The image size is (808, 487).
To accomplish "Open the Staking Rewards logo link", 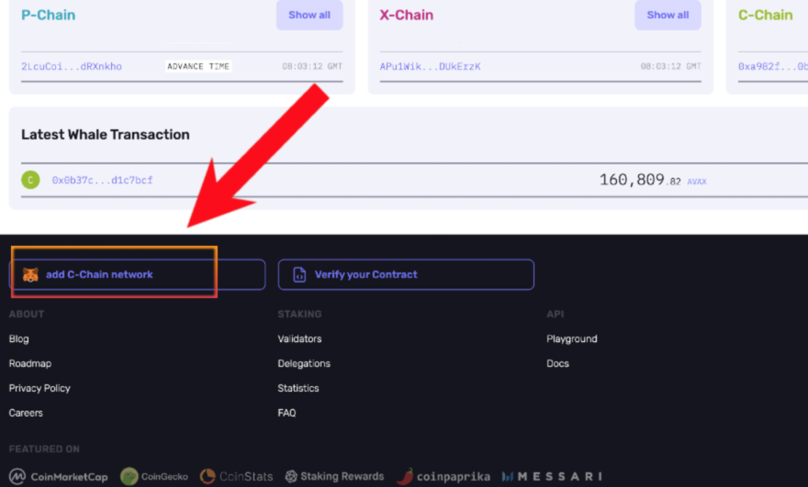I will 335,477.
